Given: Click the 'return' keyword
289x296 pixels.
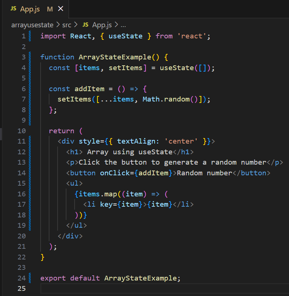Looking at the screenshot, I should coord(62,131).
